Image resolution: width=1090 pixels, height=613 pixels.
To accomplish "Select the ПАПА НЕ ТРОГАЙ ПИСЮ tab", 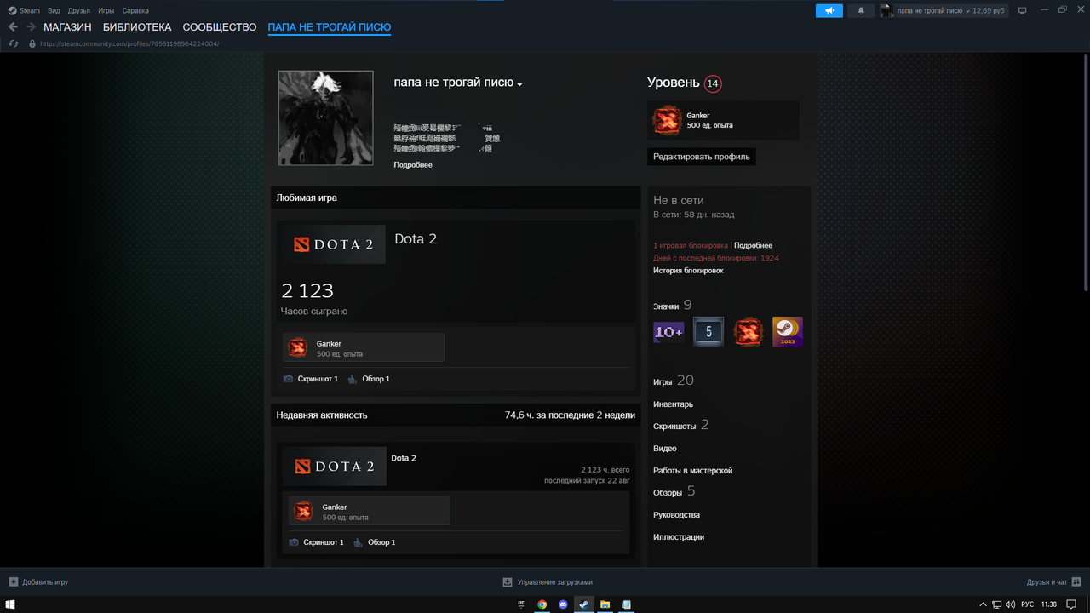I will [x=330, y=27].
